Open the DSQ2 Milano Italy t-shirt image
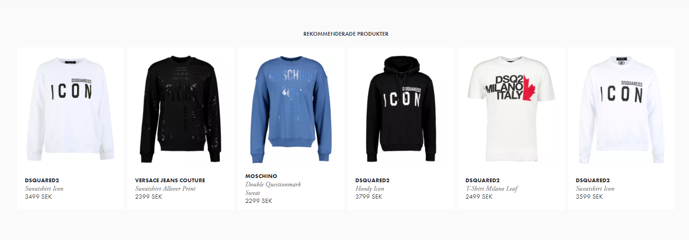689x240 pixels. [511, 110]
